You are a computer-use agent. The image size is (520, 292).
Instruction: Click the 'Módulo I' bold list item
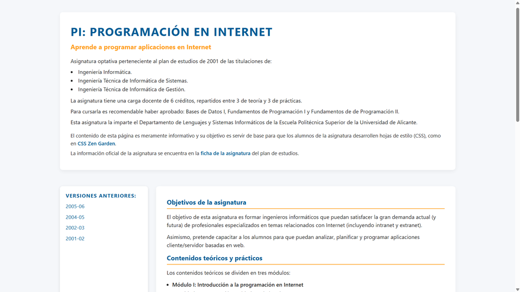pos(238,285)
